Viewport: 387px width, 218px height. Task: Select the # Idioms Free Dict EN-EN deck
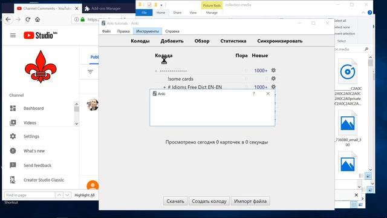point(195,87)
